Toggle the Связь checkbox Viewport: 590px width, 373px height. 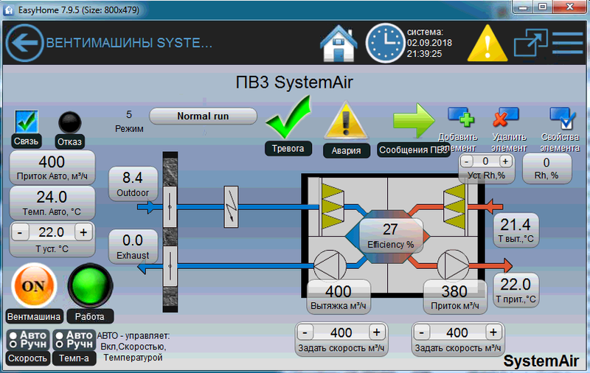point(27,121)
